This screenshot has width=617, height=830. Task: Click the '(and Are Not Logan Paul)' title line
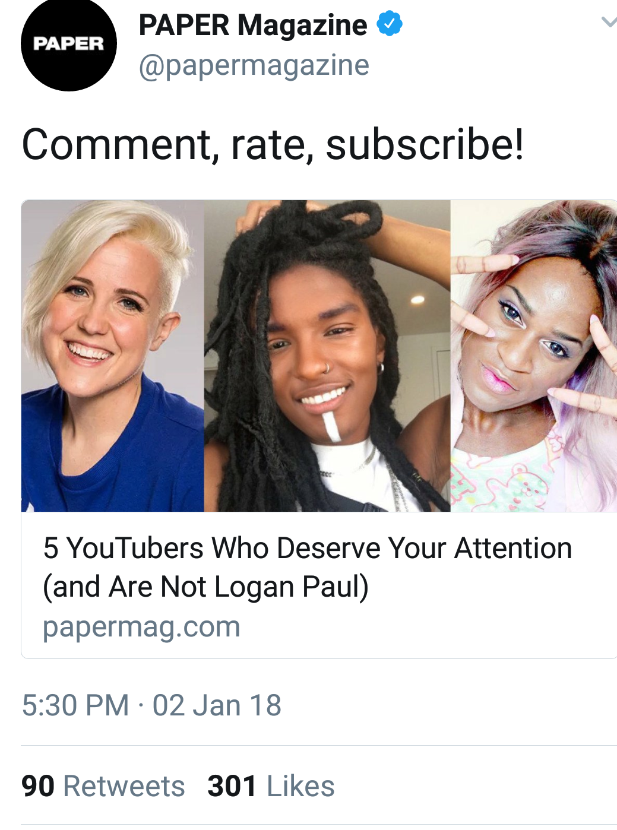pos(206,587)
